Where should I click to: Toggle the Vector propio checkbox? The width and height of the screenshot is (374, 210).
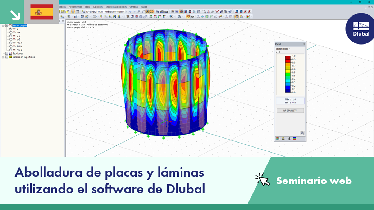pyautogui.click(x=7, y=25)
